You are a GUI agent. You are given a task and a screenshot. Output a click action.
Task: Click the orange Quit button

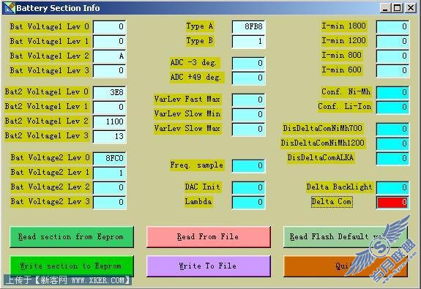pos(346,266)
